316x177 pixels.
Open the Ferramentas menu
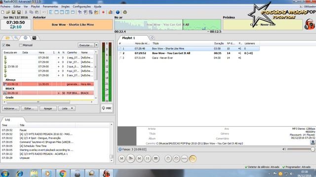[50, 6]
